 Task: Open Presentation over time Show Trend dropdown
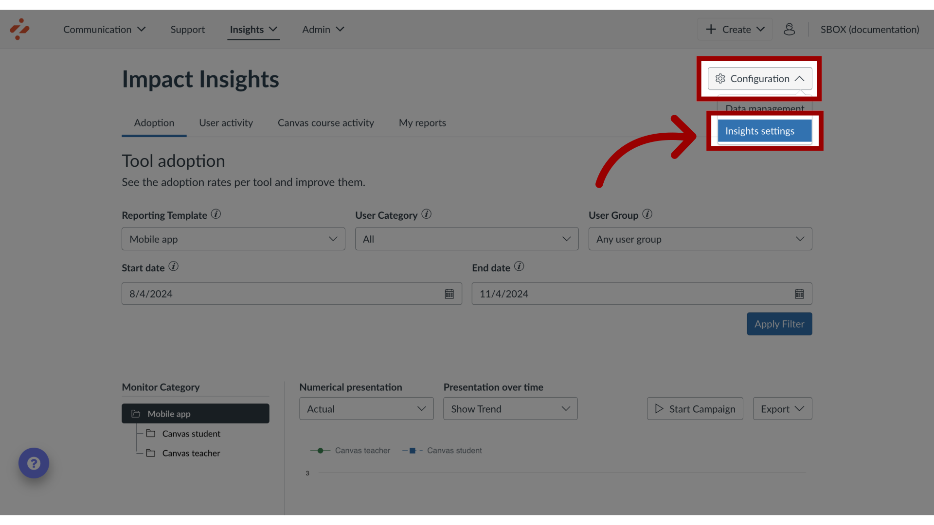tap(510, 409)
